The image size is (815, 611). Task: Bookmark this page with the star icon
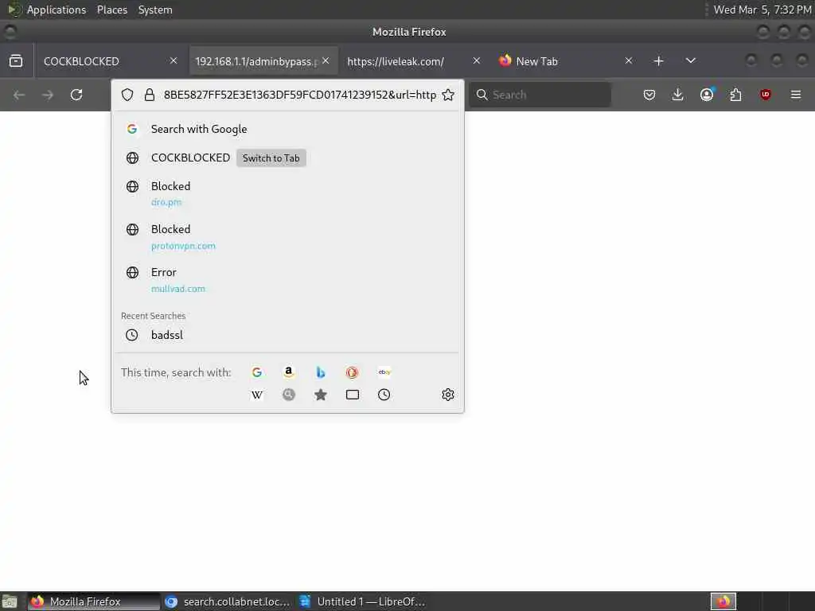pos(448,95)
